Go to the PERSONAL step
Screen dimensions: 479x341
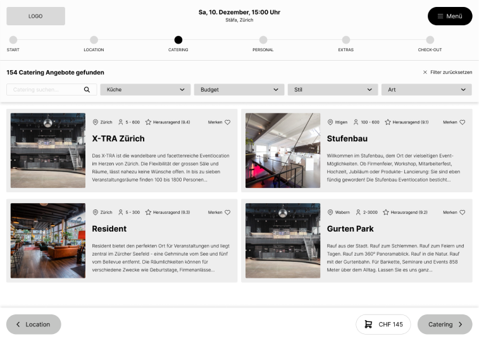pos(263,40)
